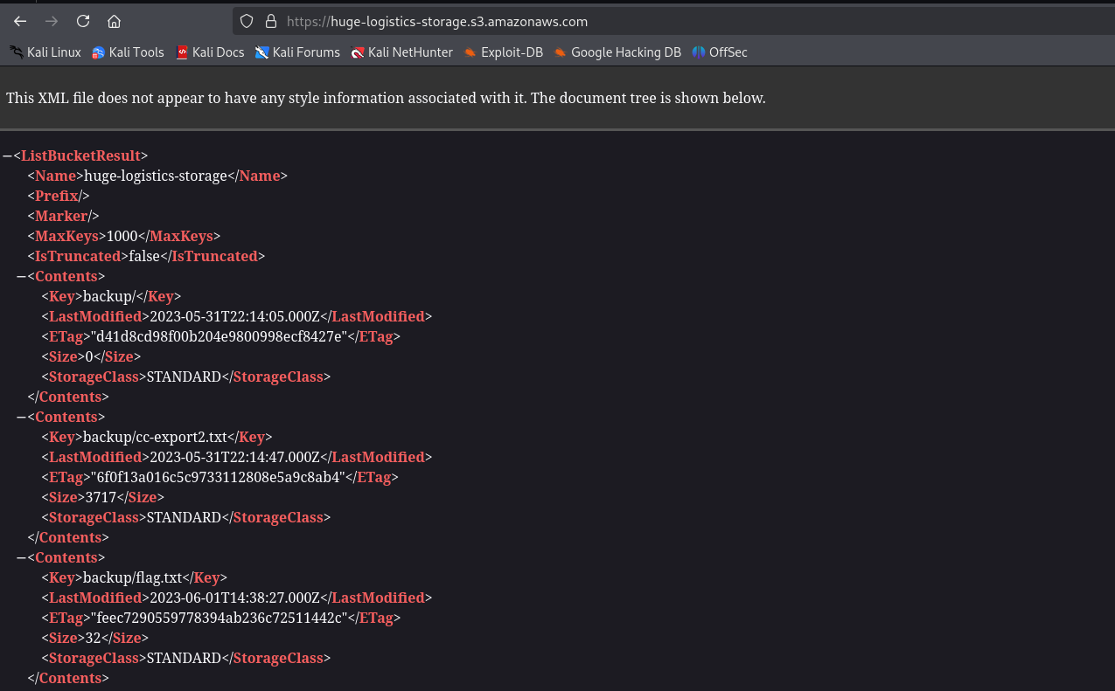Open the Kali Tools bookmark
The width and height of the screenshot is (1115, 691).
(128, 52)
